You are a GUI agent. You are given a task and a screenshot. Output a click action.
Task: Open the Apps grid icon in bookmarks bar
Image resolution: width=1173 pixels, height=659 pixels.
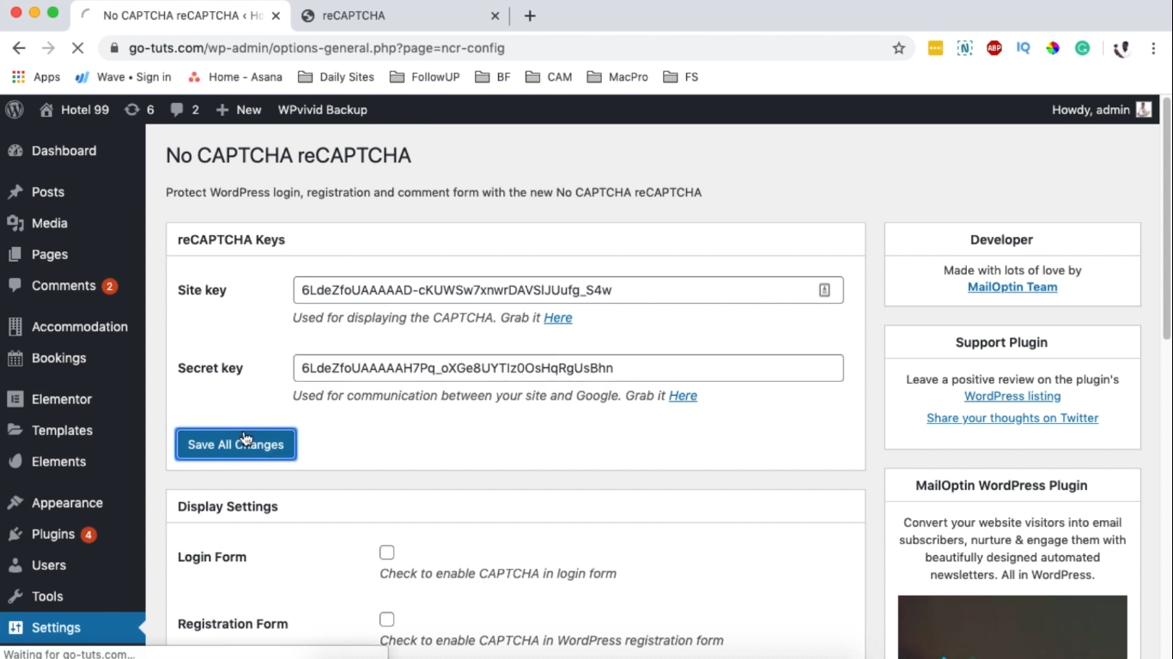coord(18,76)
